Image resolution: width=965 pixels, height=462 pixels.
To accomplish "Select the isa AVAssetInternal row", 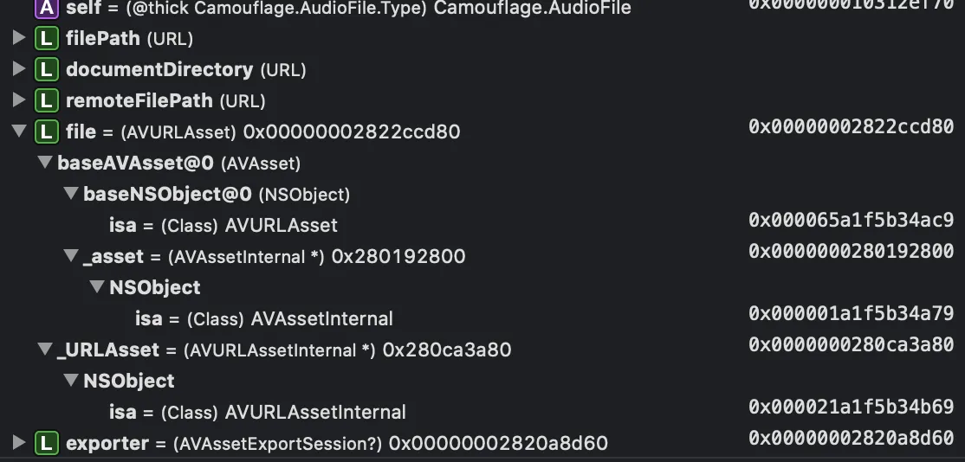I will pyautogui.click(x=264, y=319).
